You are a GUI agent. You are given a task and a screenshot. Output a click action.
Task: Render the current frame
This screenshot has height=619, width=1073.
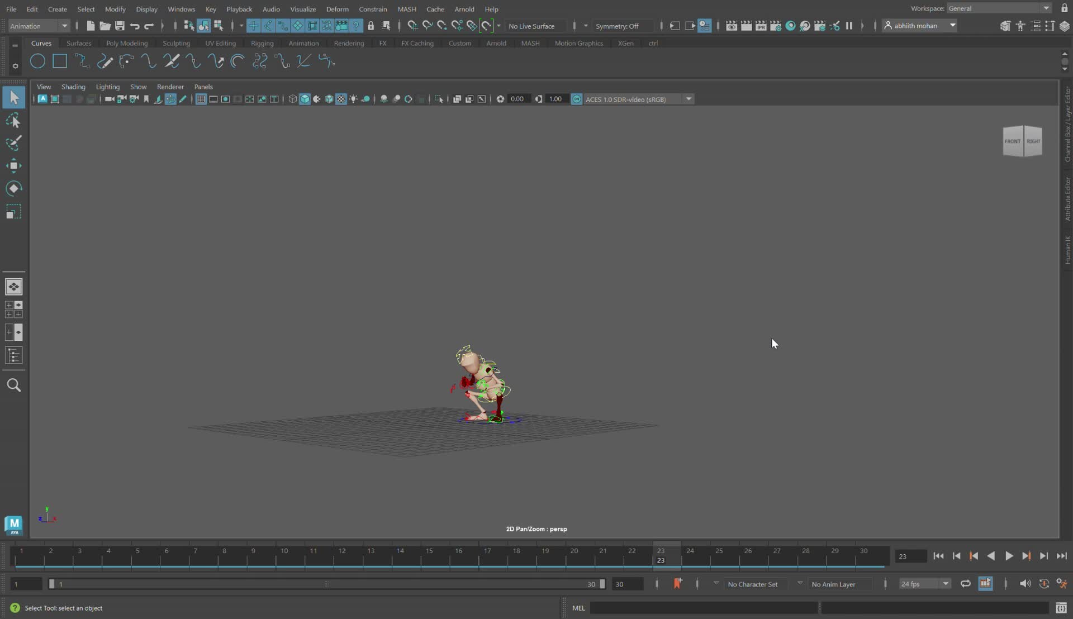click(x=747, y=26)
